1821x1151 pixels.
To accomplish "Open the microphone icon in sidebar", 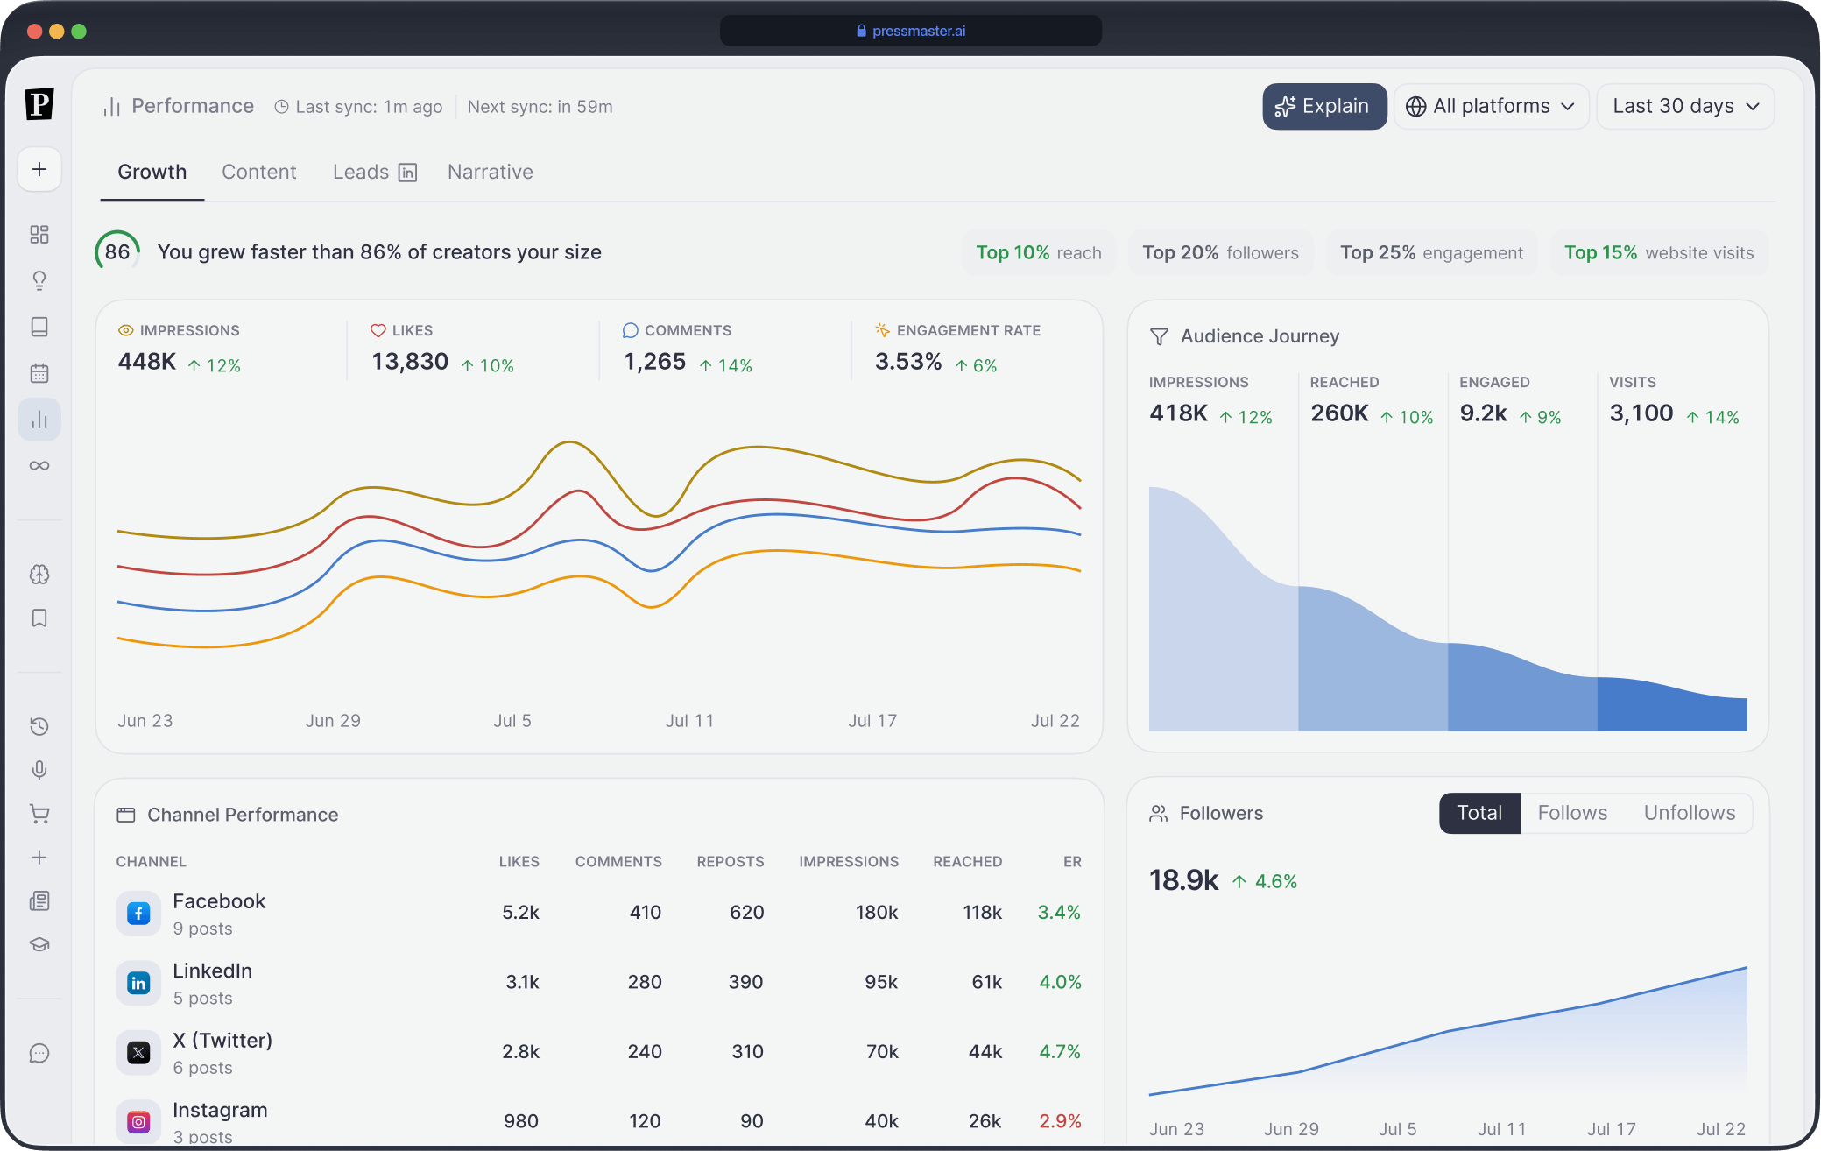I will [39, 770].
